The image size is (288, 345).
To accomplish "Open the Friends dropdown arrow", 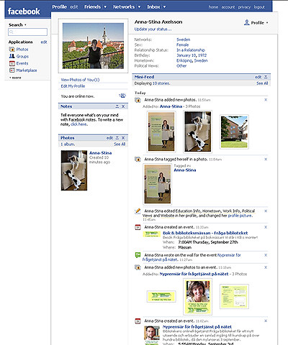I will pos(105,7).
